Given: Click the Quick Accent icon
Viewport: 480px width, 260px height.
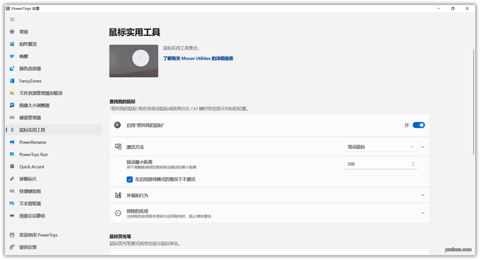Looking at the screenshot, I should [12, 167].
